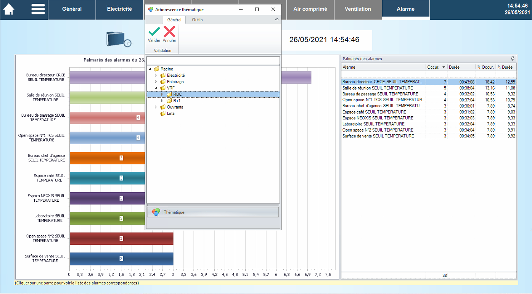Select the Electricité tree item
This screenshot has height=294, width=532.
click(176, 76)
